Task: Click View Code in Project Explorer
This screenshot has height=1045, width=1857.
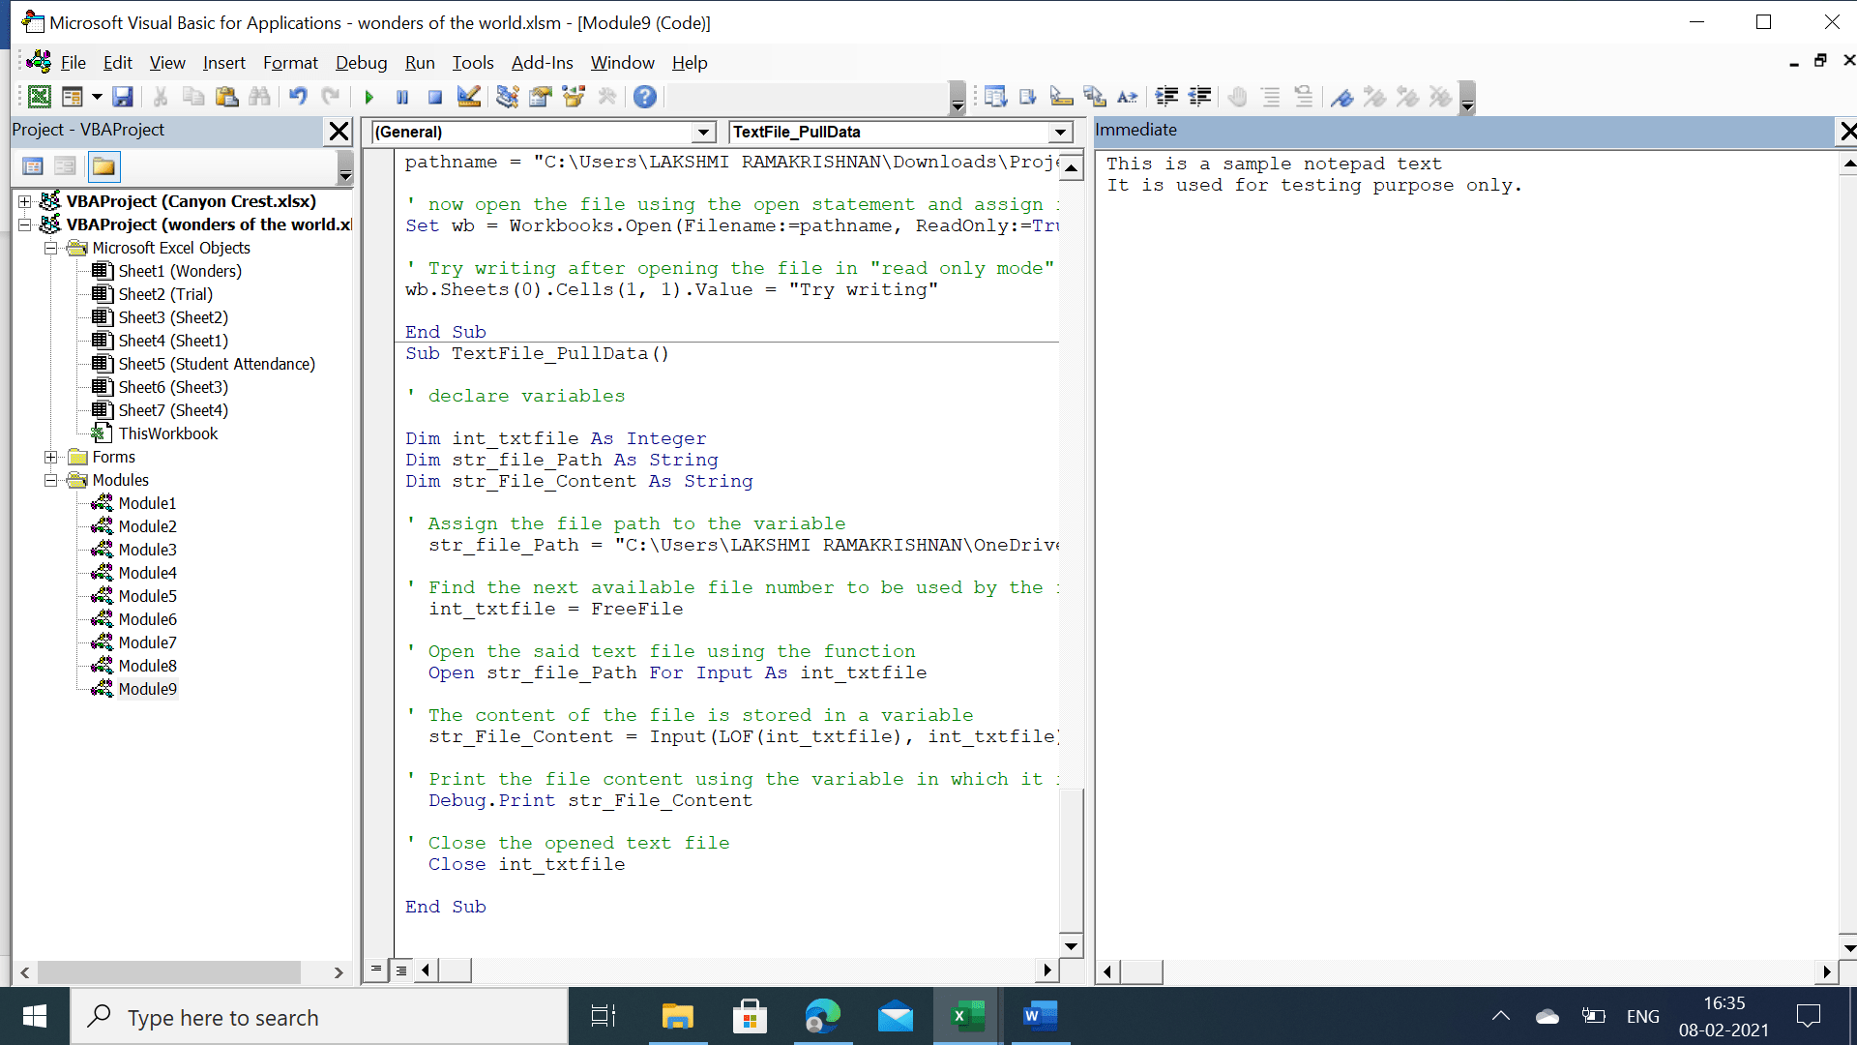Action: click(x=33, y=165)
